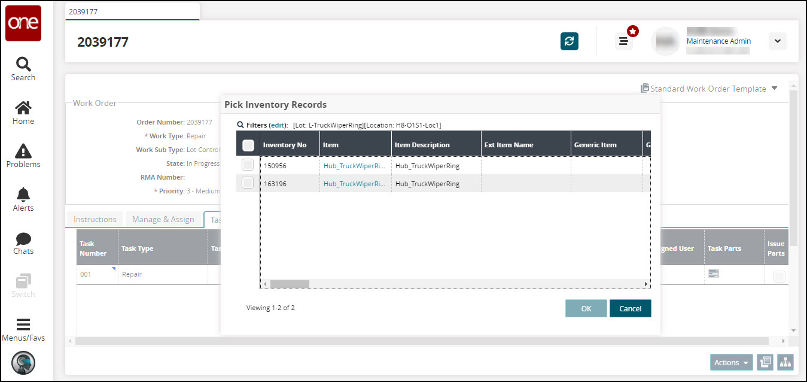The image size is (807, 382).
Task: Click Cancel in Pick Inventory Records
Action: (630, 308)
